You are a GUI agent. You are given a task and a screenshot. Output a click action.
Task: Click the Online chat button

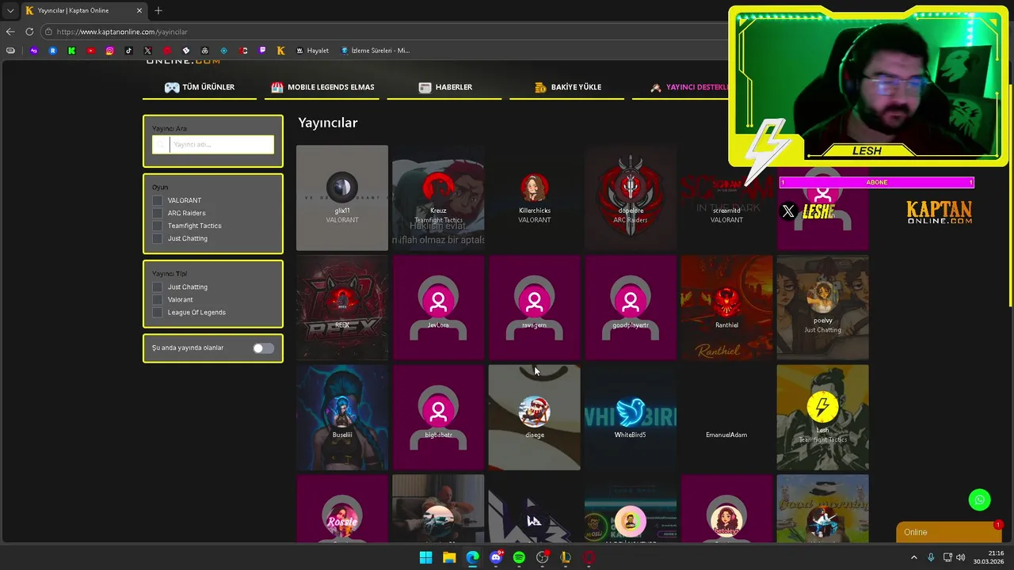click(x=948, y=532)
